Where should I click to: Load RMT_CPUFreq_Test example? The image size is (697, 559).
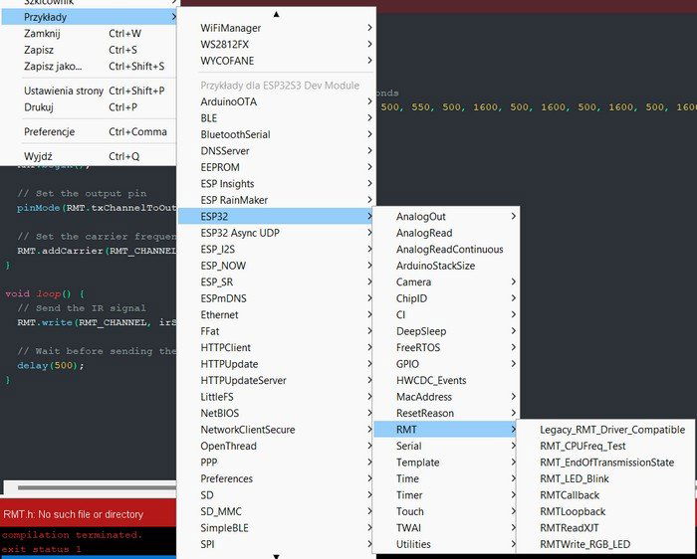605,447
